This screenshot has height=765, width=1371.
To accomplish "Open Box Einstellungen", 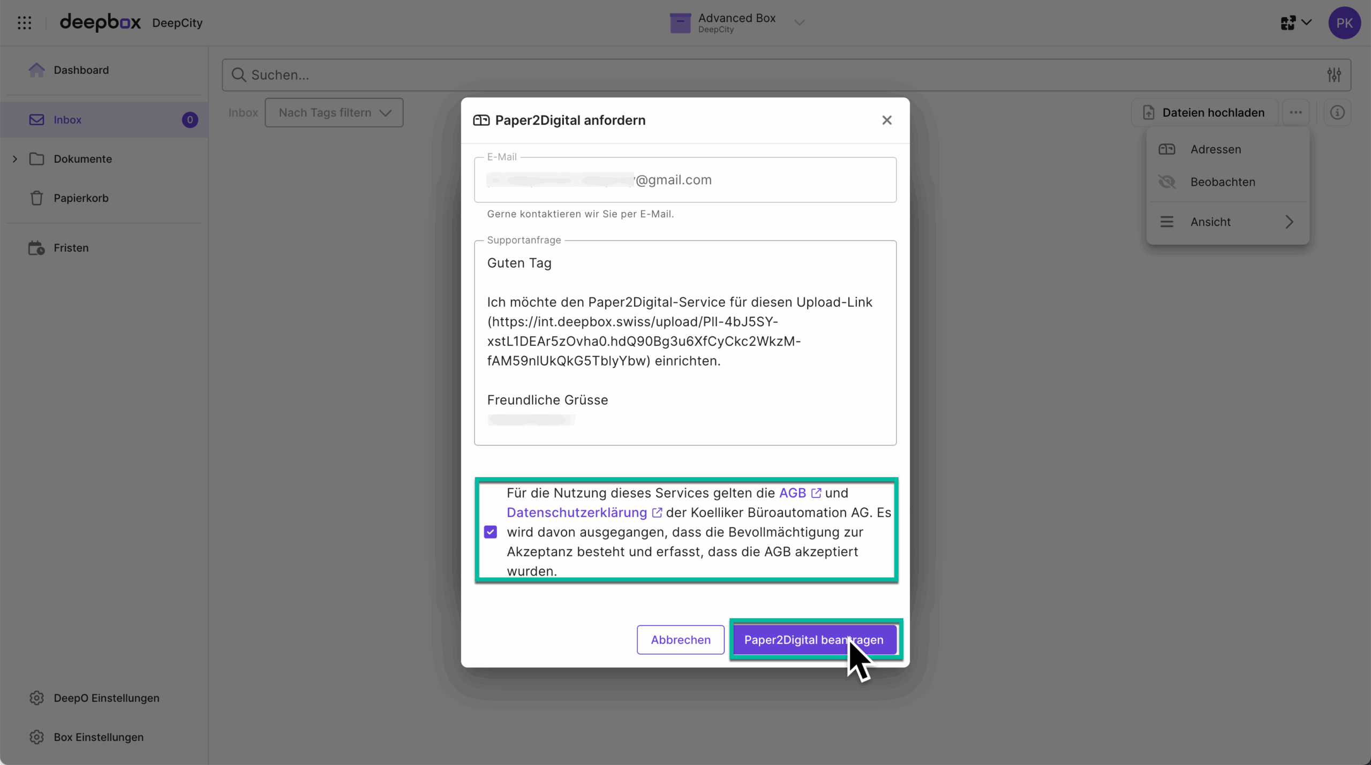I will [x=104, y=737].
